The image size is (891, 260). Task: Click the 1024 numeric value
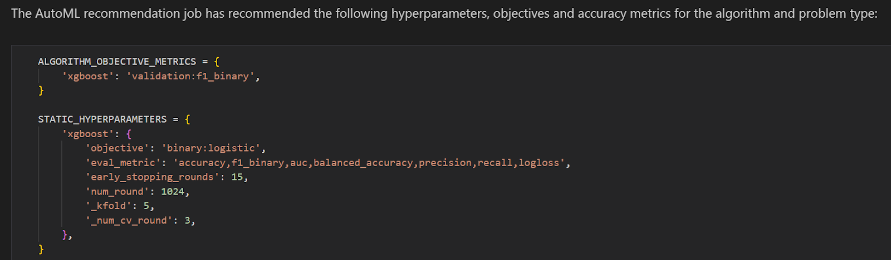tap(173, 192)
